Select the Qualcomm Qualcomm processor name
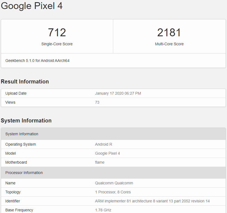227x213 pixels. tap(114, 183)
